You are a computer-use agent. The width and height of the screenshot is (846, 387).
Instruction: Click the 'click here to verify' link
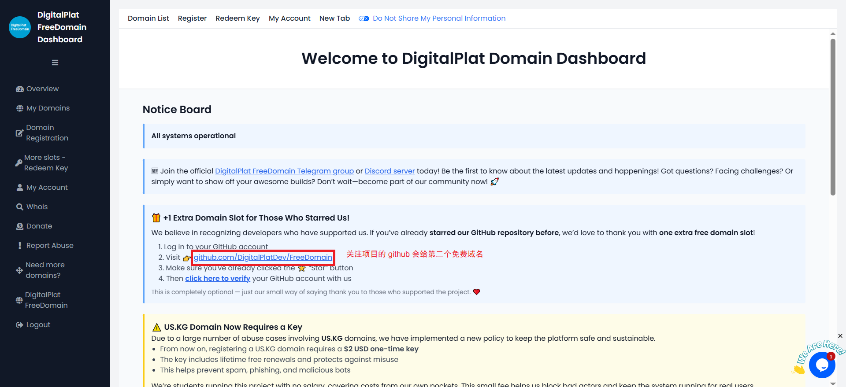click(x=218, y=279)
